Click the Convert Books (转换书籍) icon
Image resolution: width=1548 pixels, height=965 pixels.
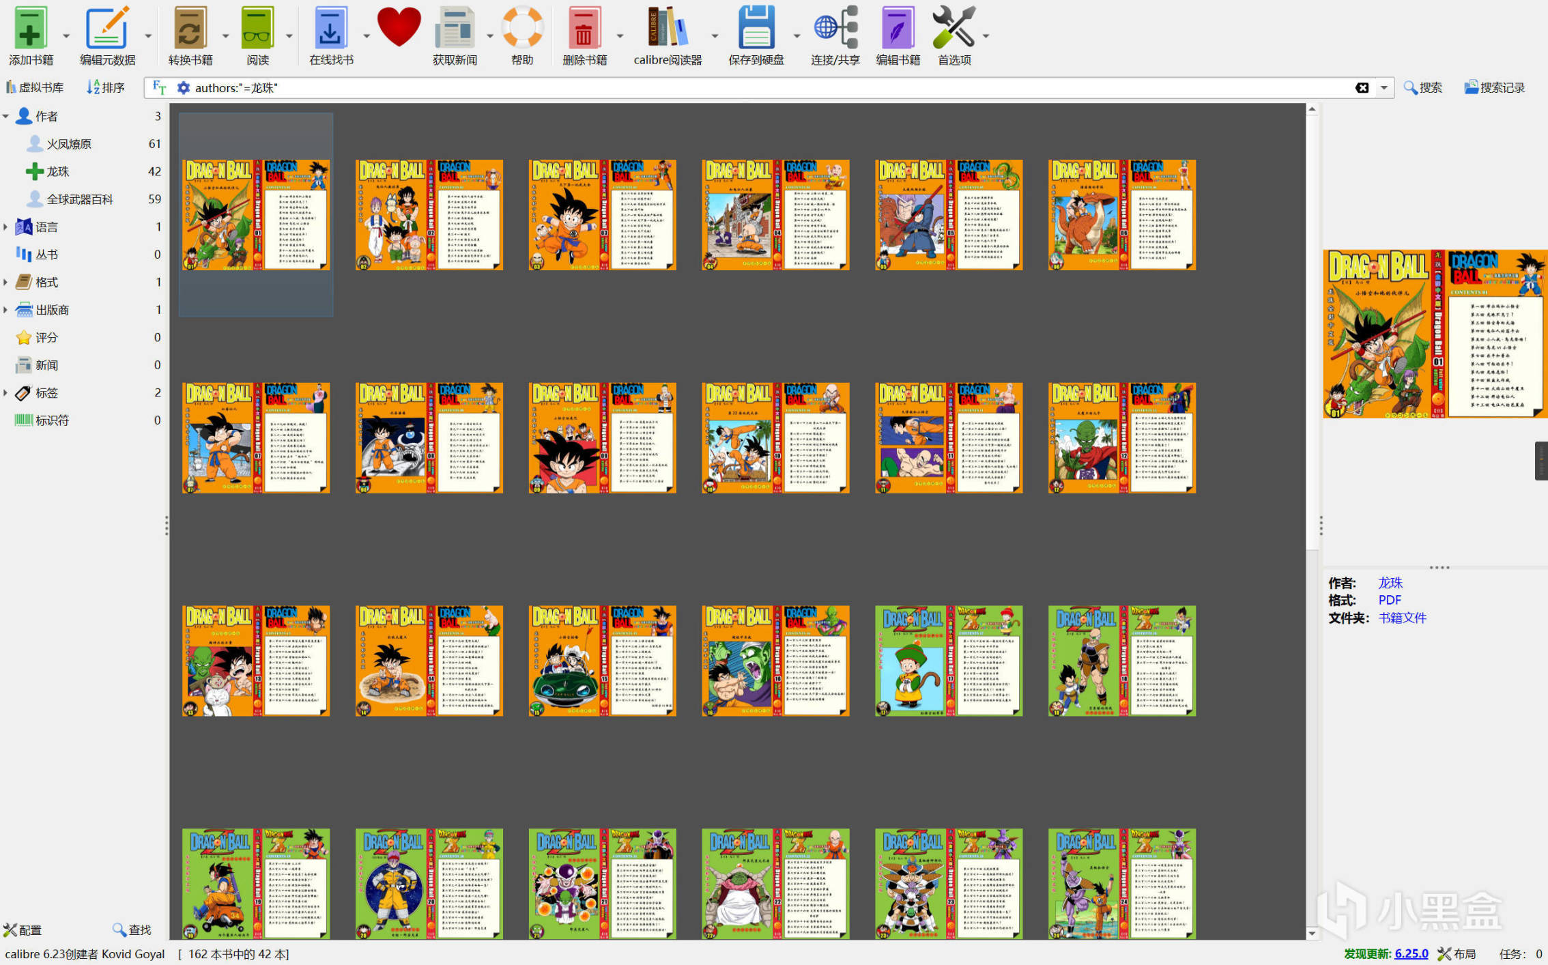click(190, 29)
